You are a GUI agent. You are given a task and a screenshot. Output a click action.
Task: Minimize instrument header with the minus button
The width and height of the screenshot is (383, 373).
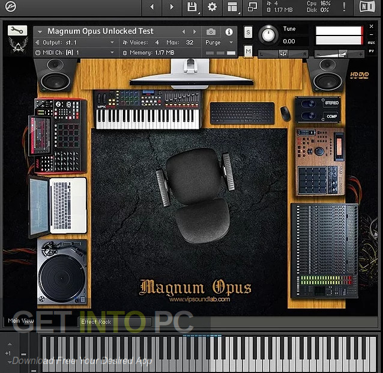coord(371,34)
